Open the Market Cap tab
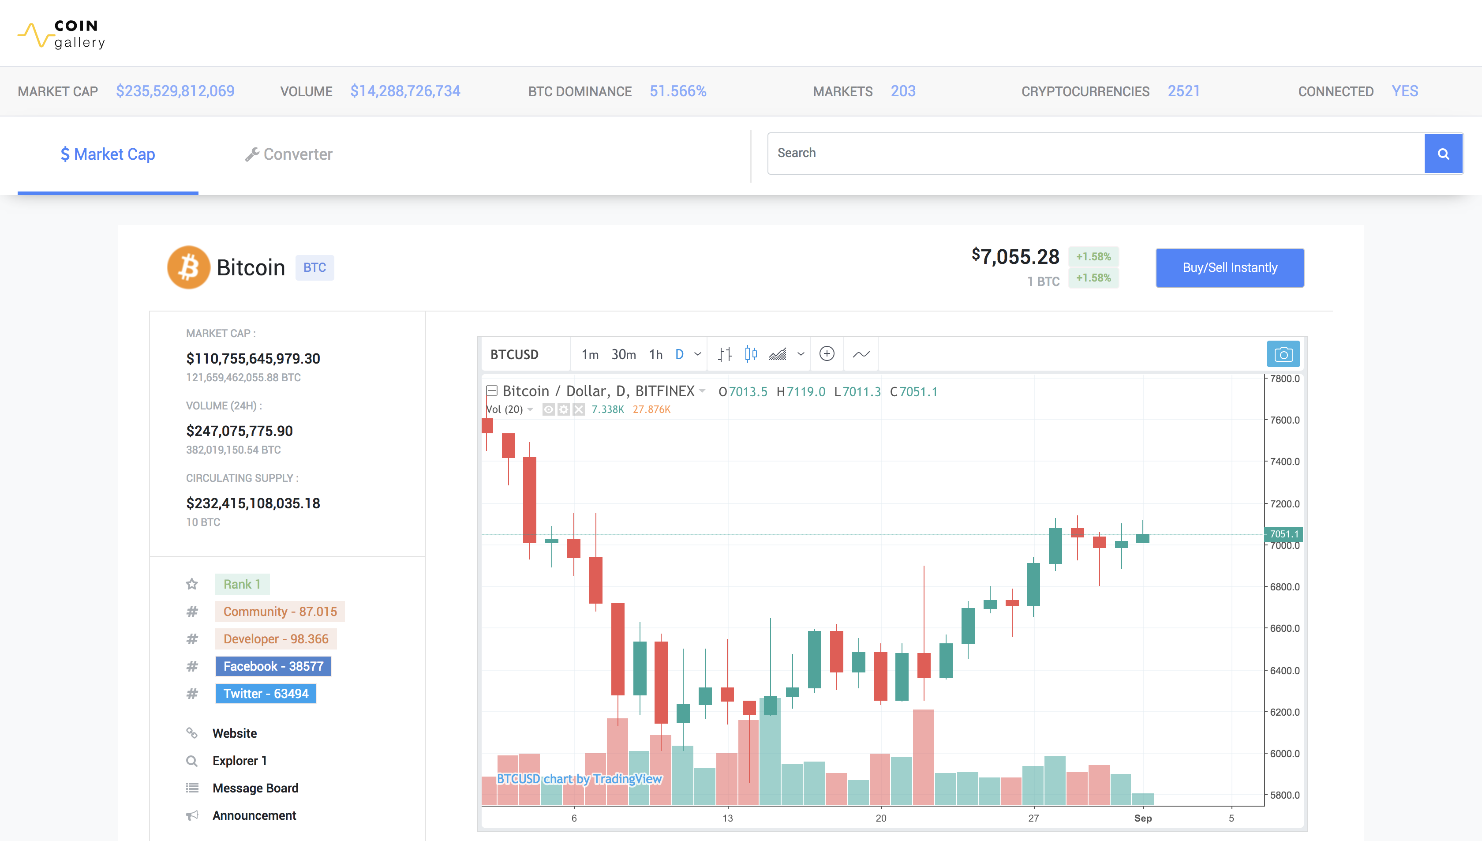This screenshot has height=841, width=1482. tap(108, 154)
